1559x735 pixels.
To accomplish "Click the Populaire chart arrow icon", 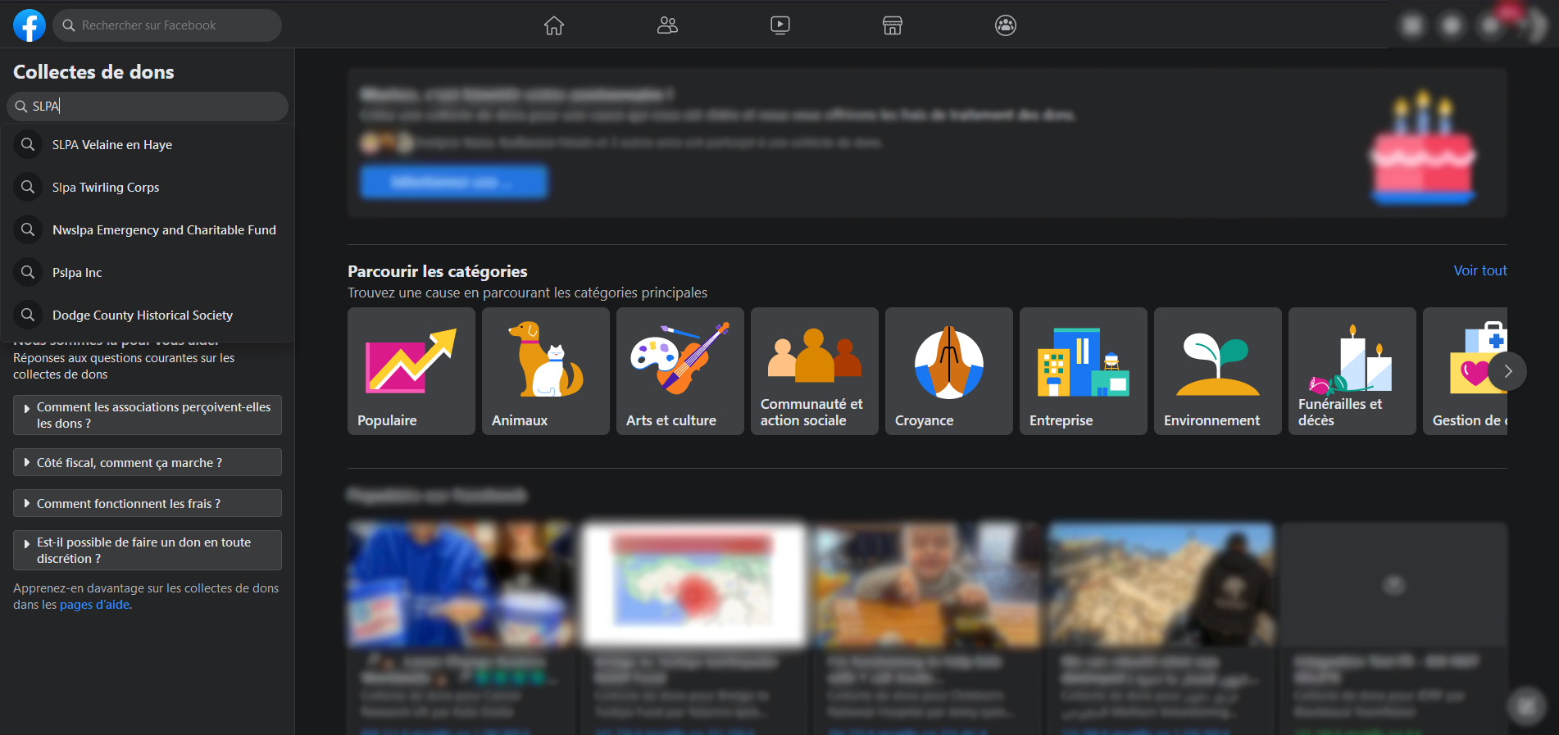I will 411,361.
